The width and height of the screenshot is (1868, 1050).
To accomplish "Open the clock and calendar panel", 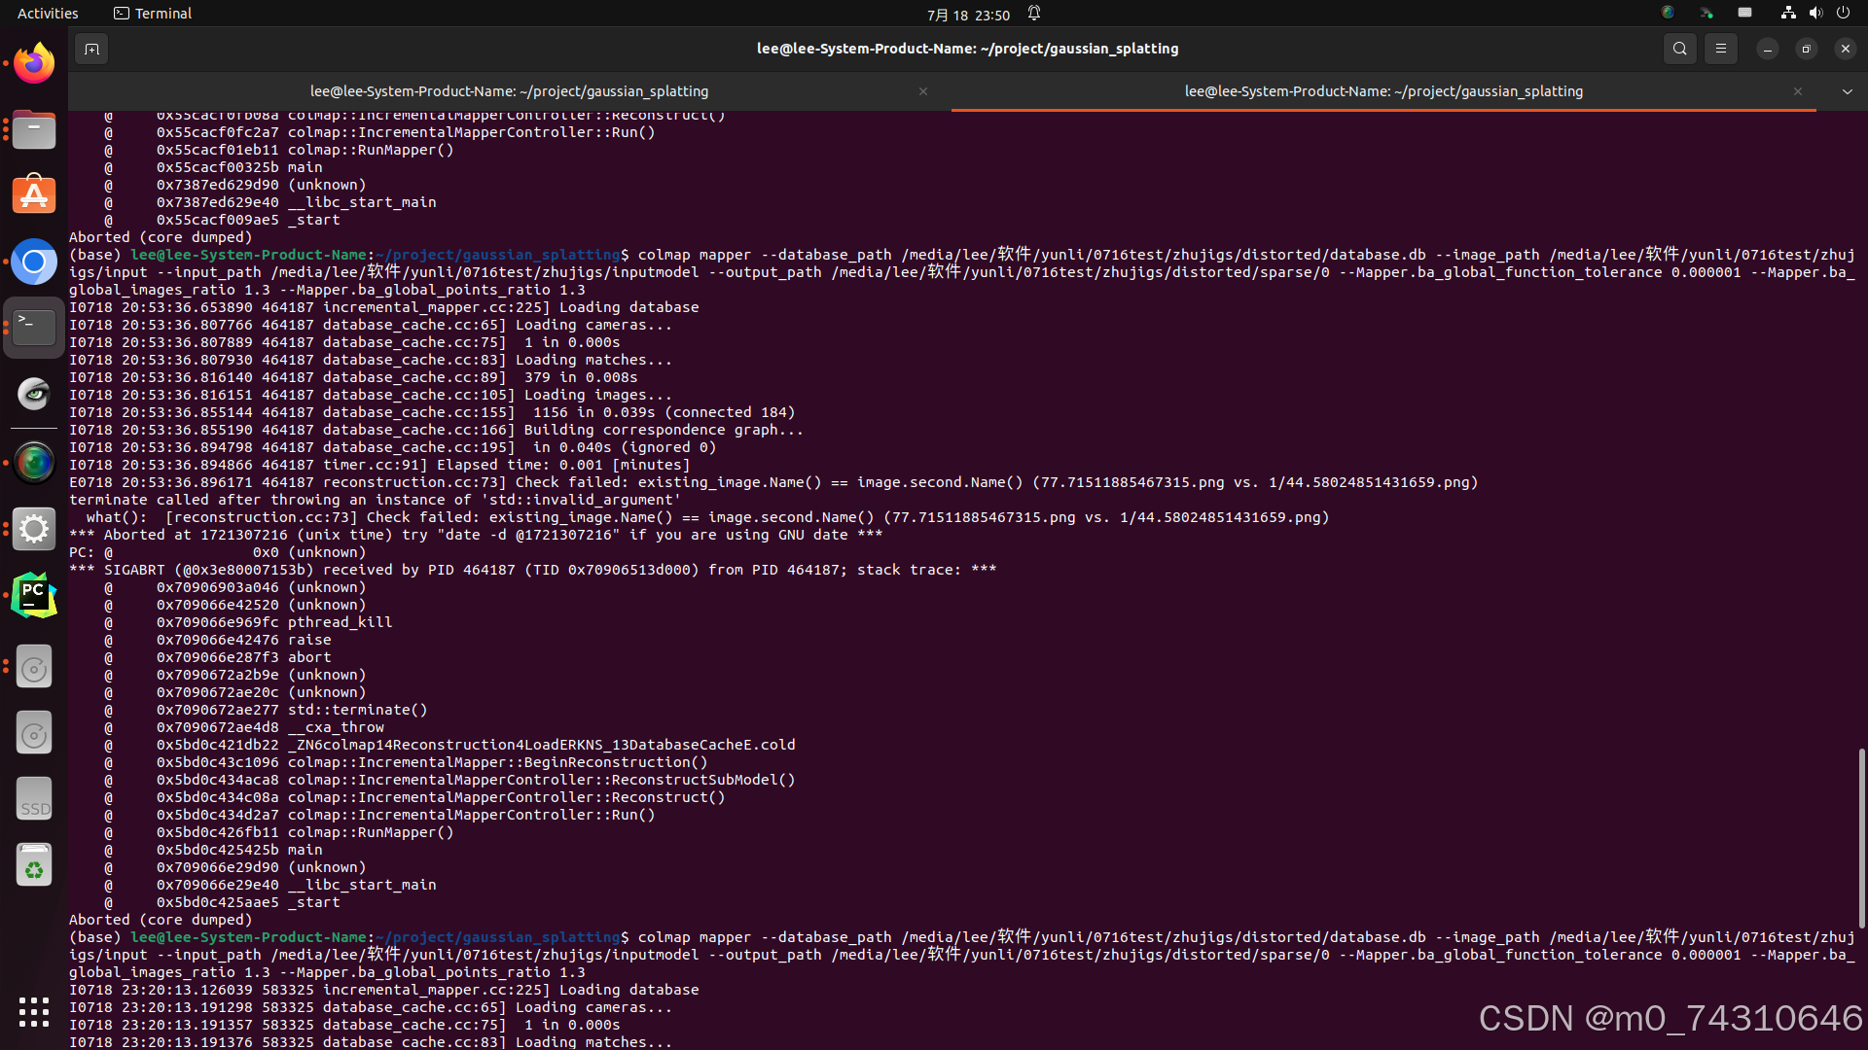I will [x=967, y=14].
